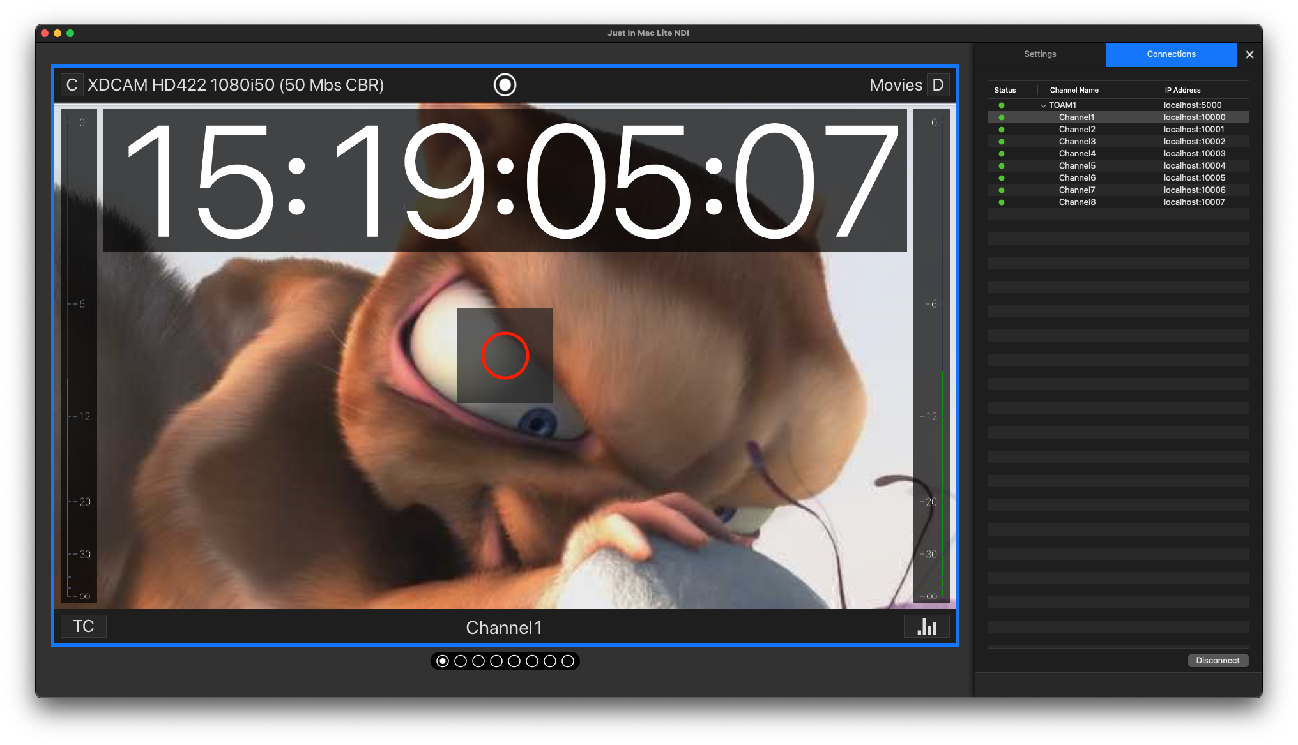
Task: Click localhost:10003 address cell
Action: [x=1195, y=154]
